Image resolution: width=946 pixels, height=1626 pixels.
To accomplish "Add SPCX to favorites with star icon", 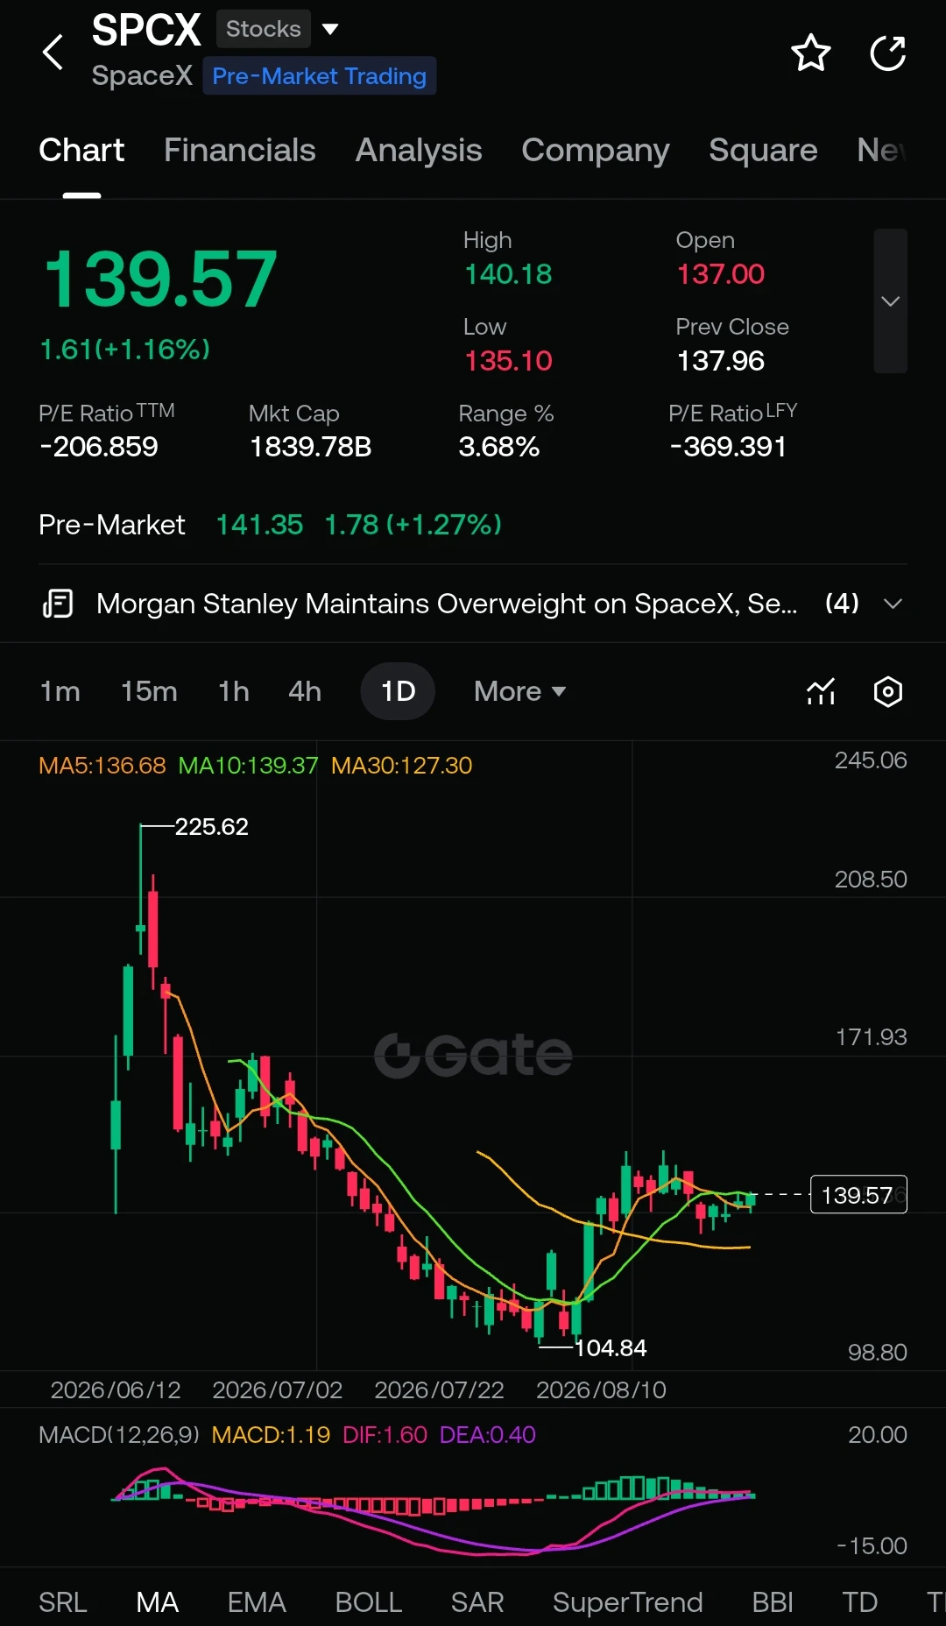I will click(x=810, y=53).
